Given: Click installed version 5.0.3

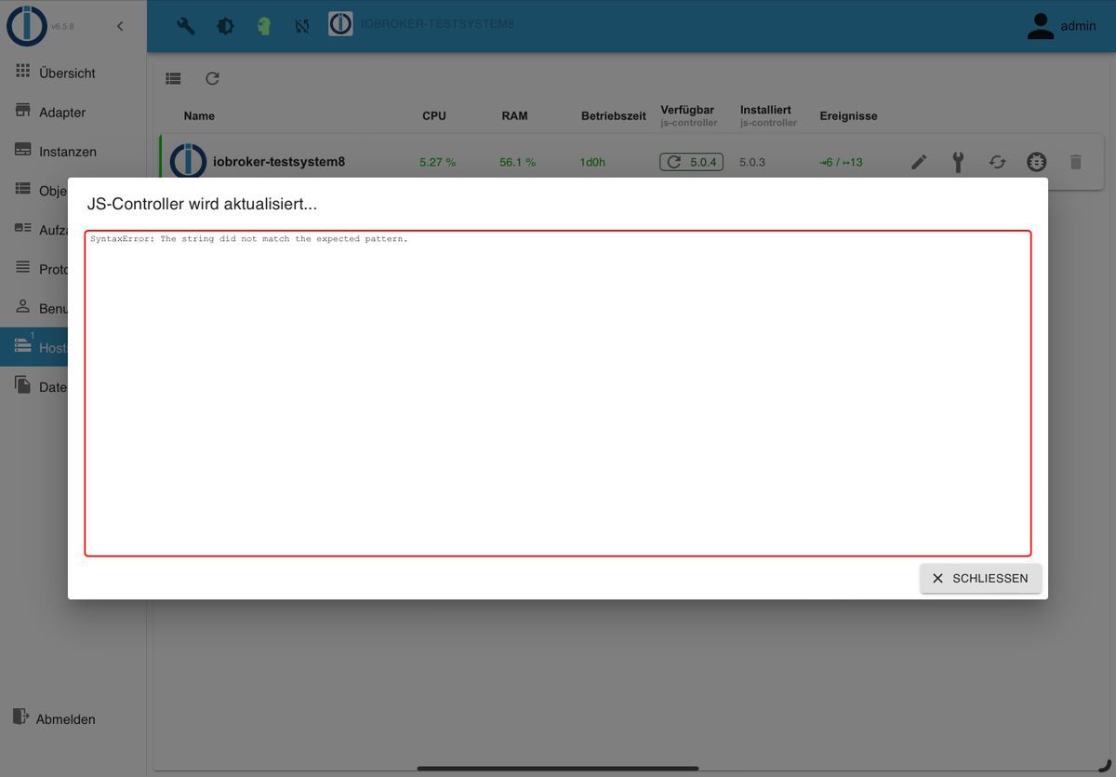Looking at the screenshot, I should click(x=752, y=162).
